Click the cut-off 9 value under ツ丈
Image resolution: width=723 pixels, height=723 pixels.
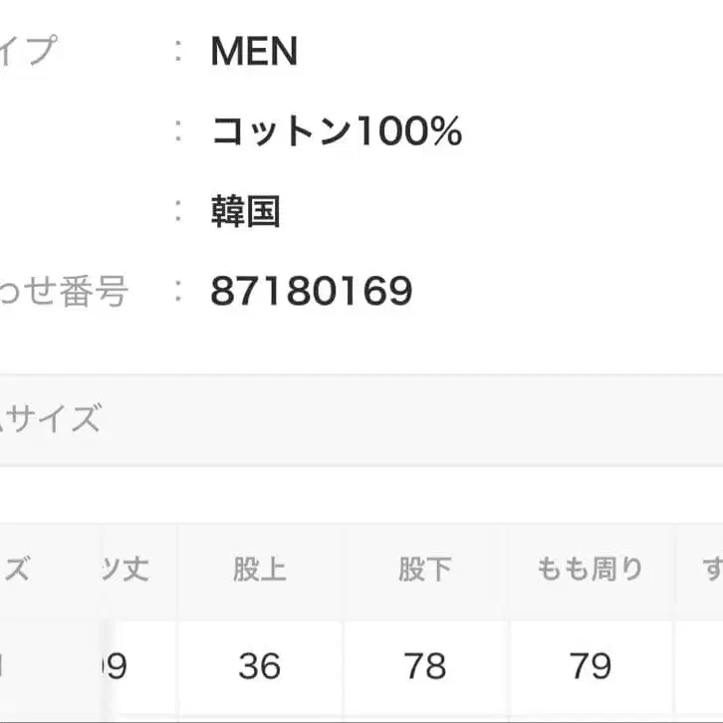tap(117, 665)
